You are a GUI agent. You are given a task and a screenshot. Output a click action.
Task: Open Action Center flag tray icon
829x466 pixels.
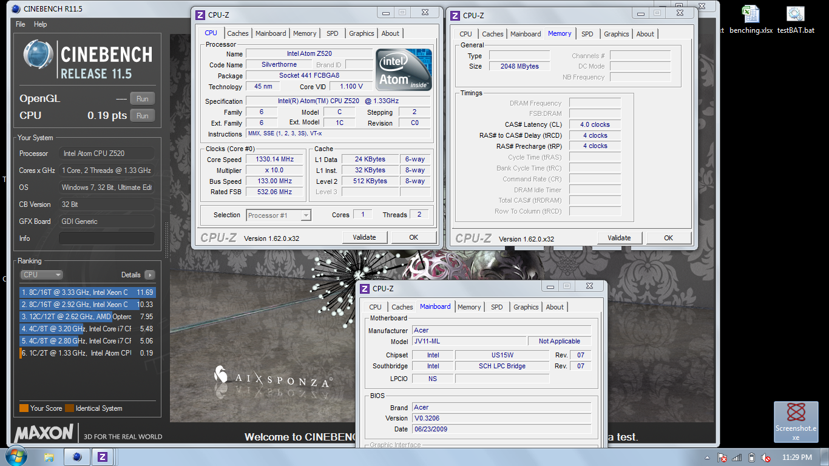[x=722, y=458]
